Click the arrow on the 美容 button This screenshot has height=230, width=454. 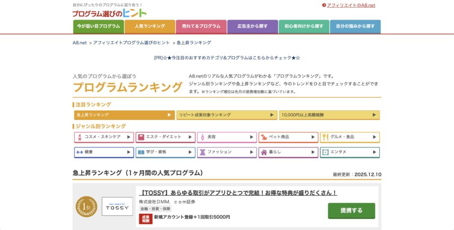point(252,137)
